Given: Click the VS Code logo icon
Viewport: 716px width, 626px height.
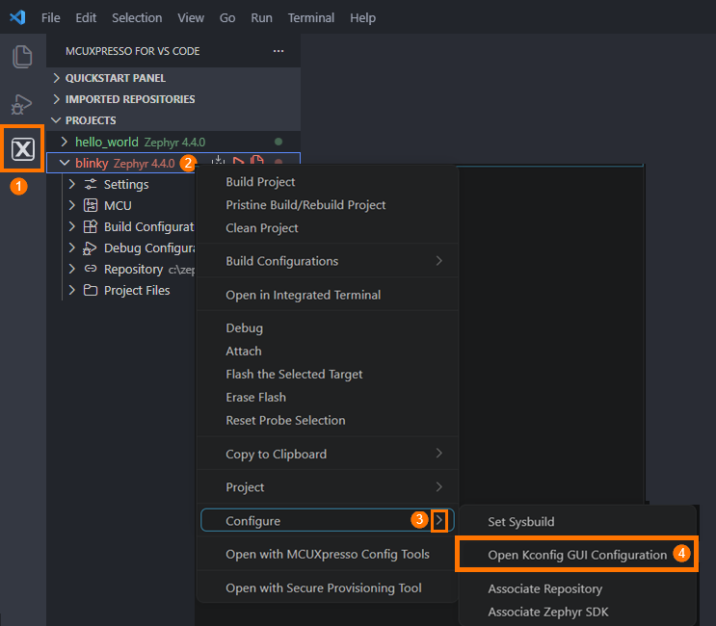Looking at the screenshot, I should click(x=17, y=17).
